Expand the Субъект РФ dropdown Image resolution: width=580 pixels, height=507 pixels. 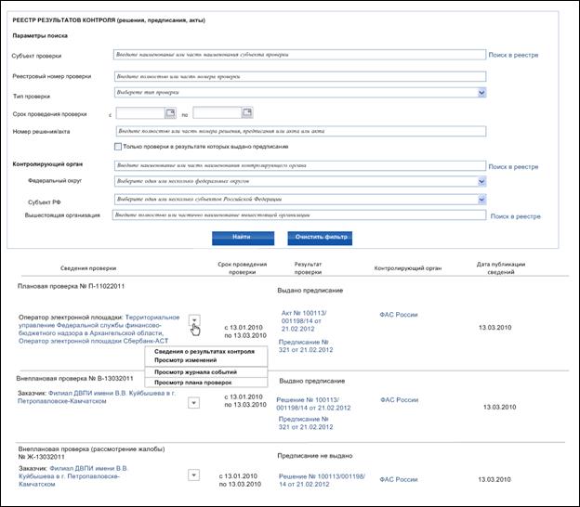point(481,200)
